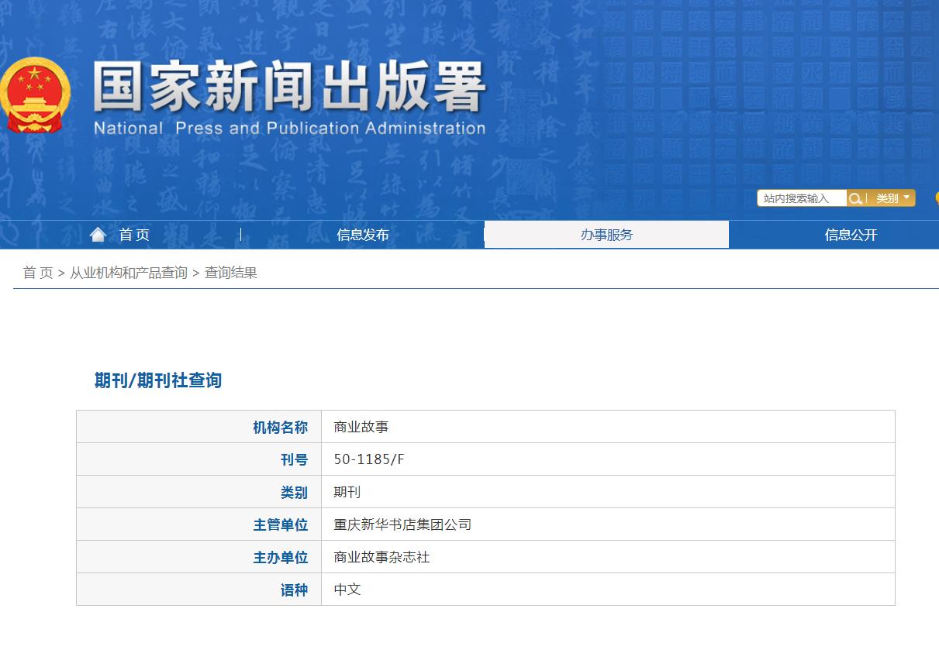Expand the arrow next to 类别
Viewport: 939px width, 667px height.
coord(906,198)
